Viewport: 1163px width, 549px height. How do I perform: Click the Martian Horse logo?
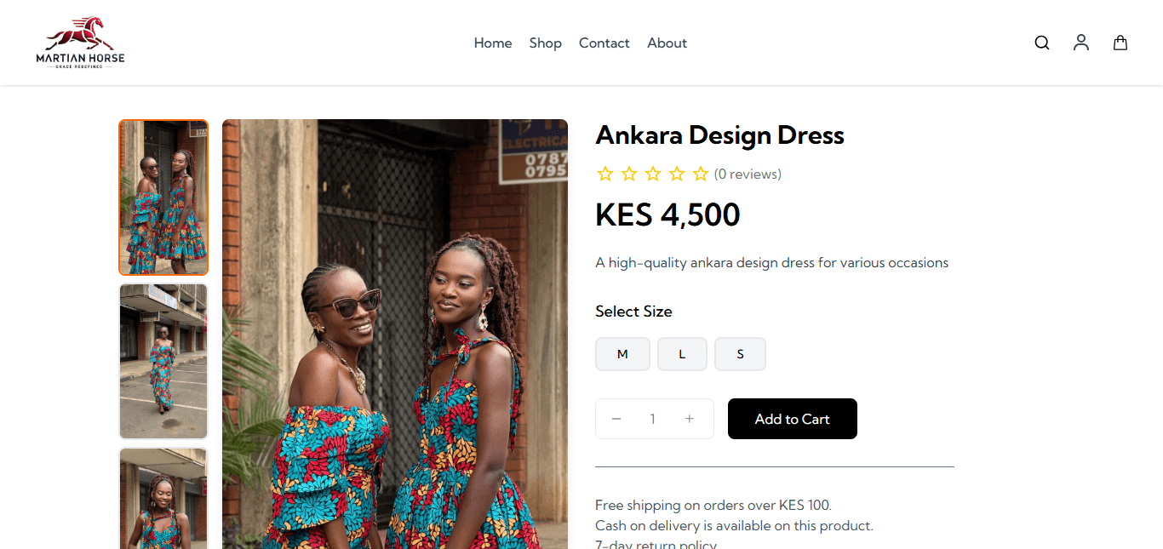(x=80, y=43)
